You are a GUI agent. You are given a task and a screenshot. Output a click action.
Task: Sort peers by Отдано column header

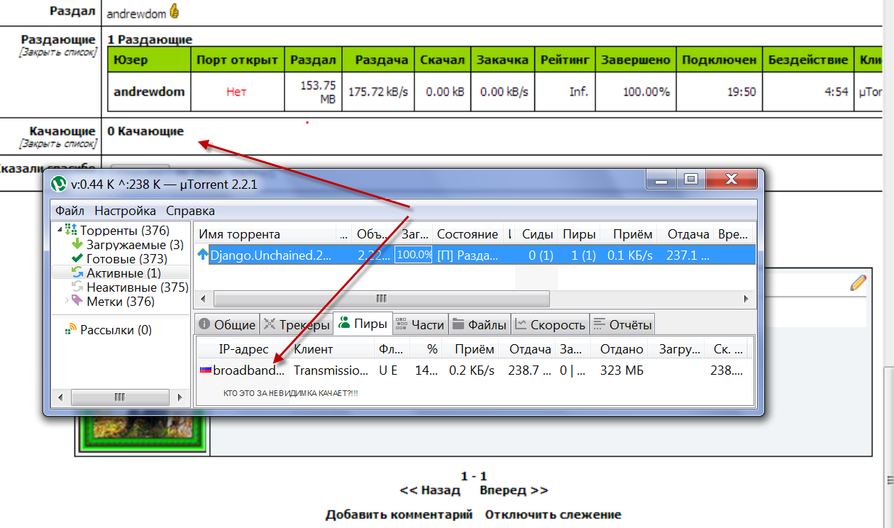622,349
